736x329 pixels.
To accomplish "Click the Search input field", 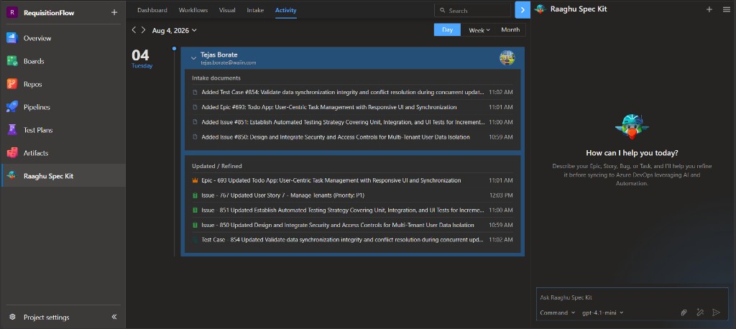I will [x=473, y=10].
